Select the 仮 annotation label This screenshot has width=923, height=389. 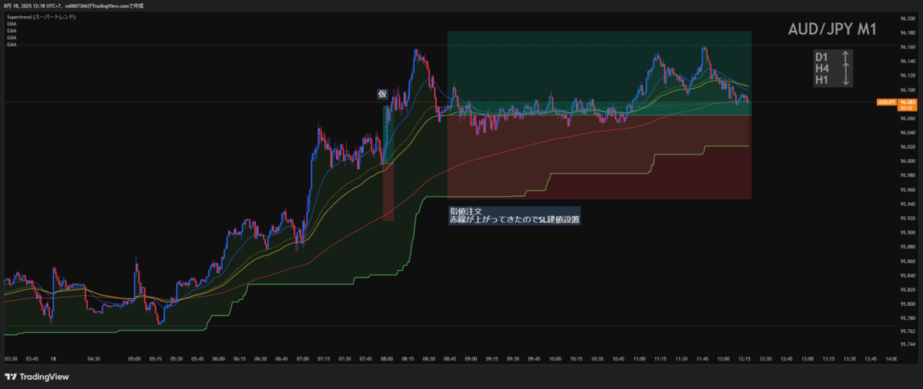coord(382,94)
